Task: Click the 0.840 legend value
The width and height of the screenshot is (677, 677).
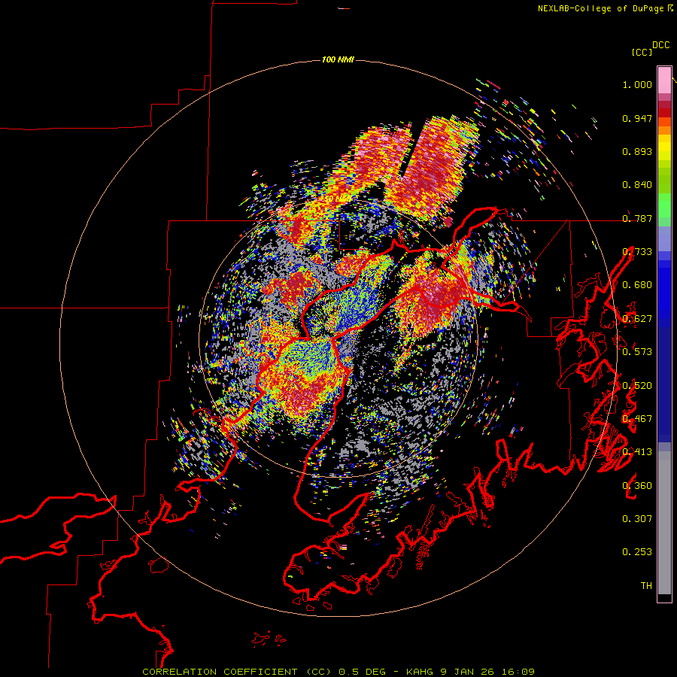Action: coord(637,185)
